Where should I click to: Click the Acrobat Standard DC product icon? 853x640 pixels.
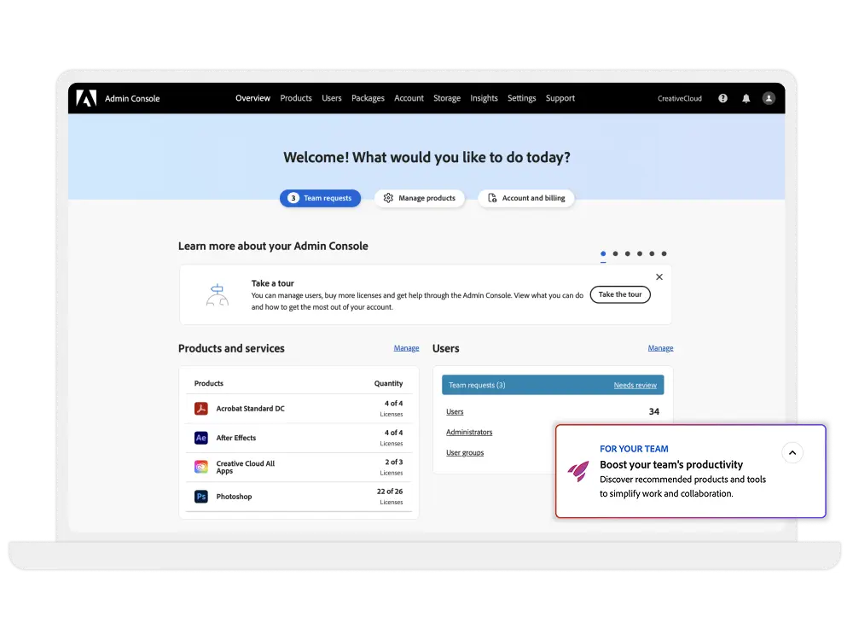[200, 409]
